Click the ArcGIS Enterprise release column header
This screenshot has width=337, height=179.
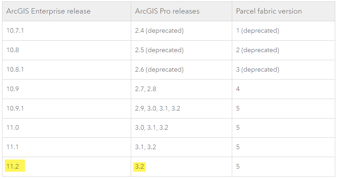(x=48, y=11)
